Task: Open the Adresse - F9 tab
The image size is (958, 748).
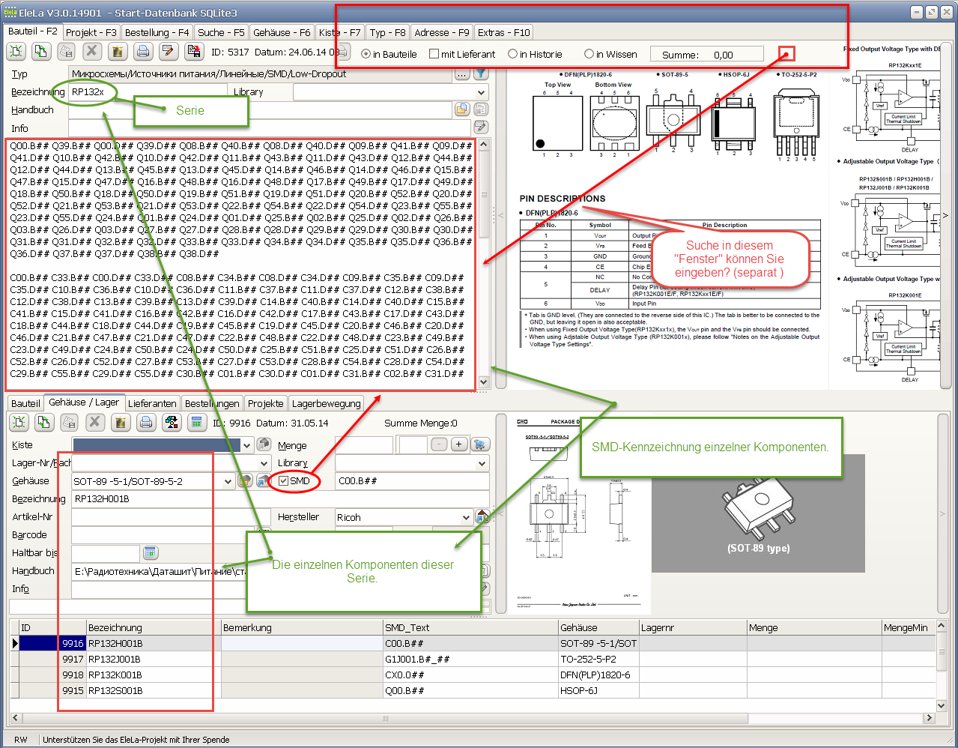Action: [x=442, y=32]
